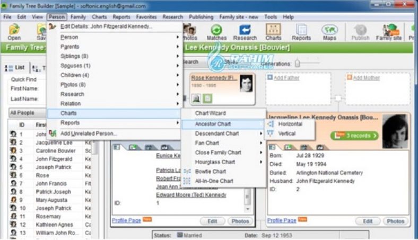
Task: Expand the Descendant Chart submenu
Action: click(x=261, y=134)
